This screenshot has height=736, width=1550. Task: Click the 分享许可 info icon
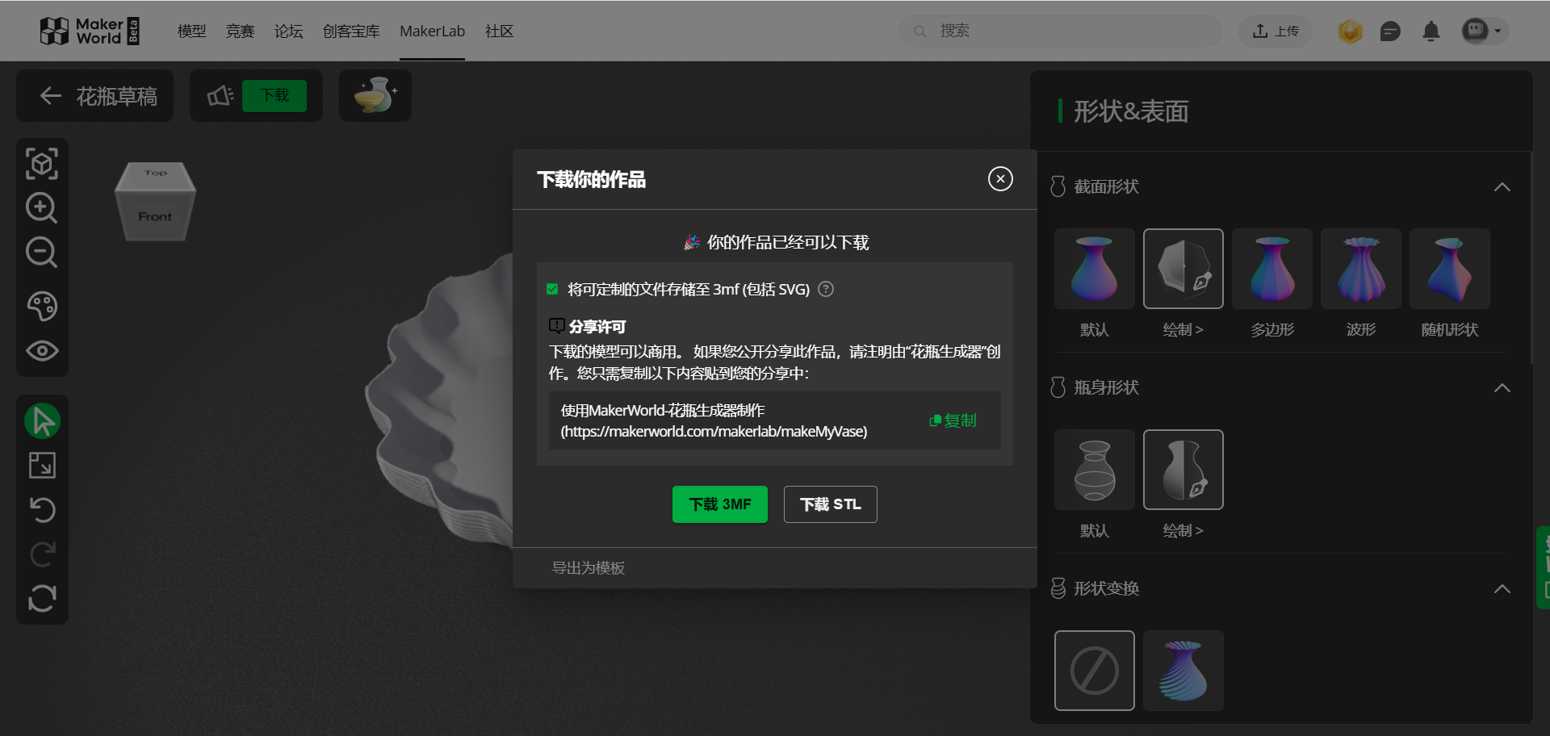pos(556,326)
